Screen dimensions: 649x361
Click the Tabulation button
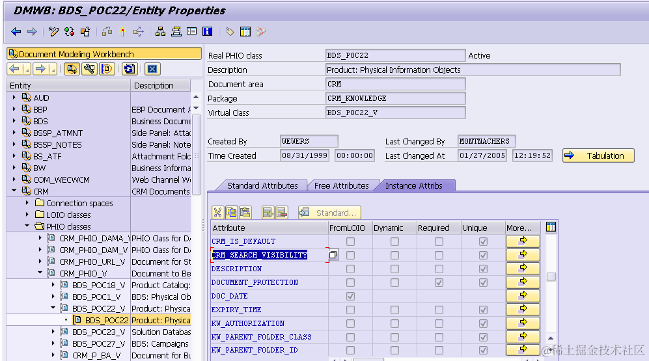[598, 155]
